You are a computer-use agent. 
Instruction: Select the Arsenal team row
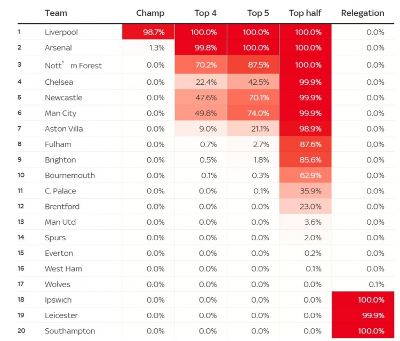206,47
